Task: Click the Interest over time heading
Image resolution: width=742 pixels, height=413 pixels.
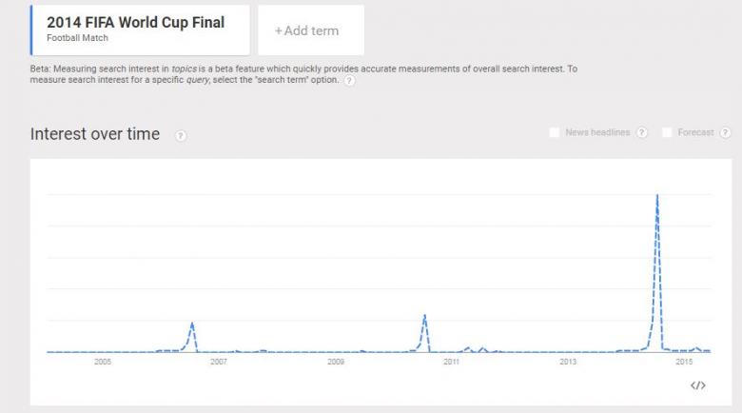Action: [94, 134]
